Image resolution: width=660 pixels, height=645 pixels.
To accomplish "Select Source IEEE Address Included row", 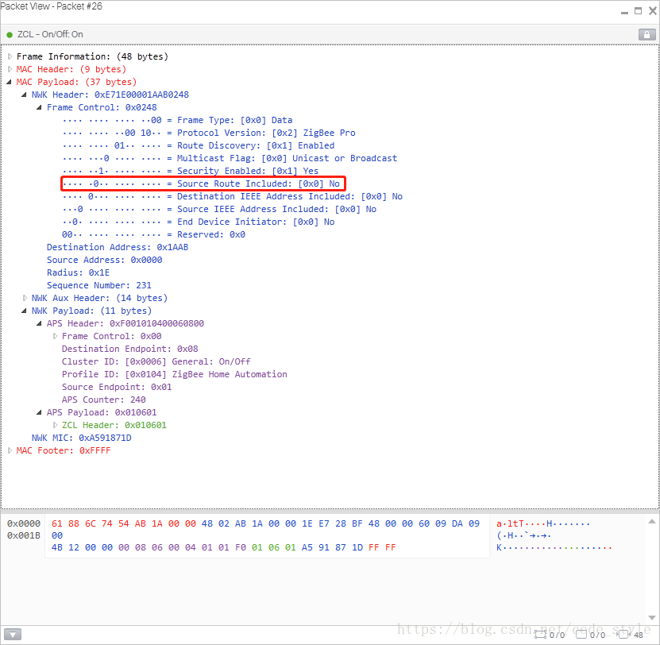I will coord(219,209).
